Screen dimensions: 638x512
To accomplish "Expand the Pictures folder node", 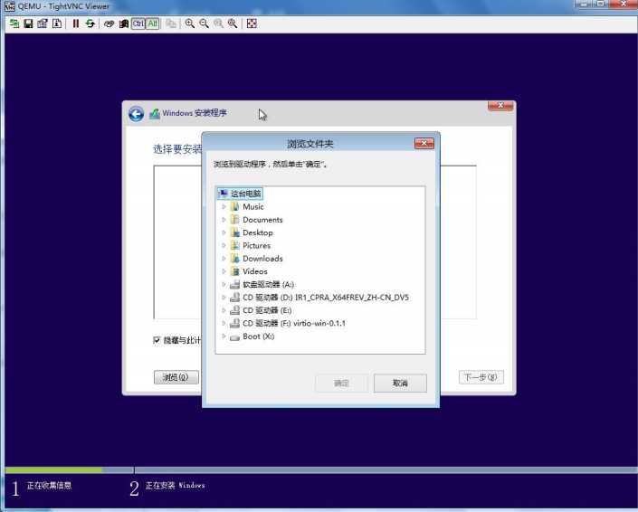I will tap(224, 246).
